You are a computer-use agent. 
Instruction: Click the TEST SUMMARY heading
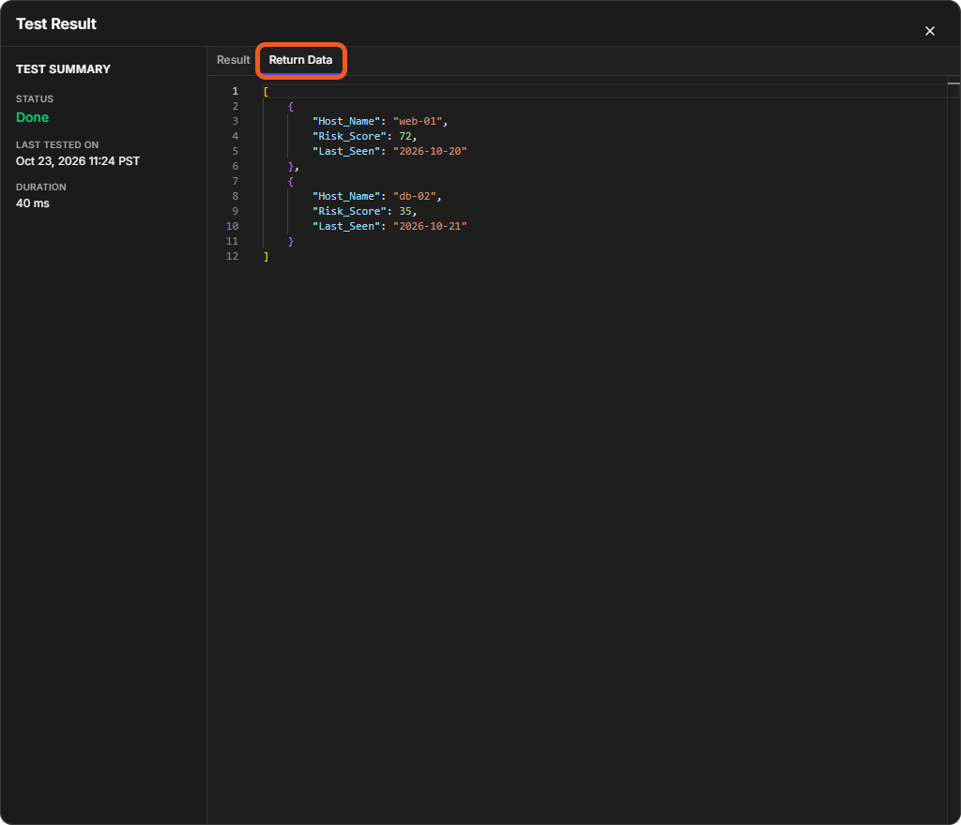[x=63, y=69]
